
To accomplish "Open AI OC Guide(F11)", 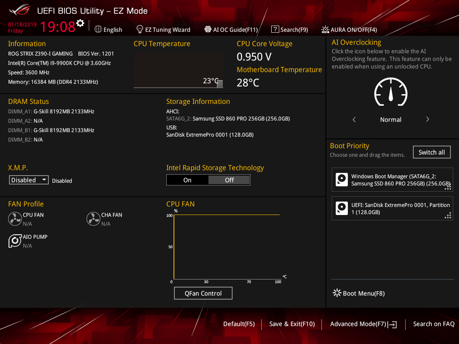I will [231, 30].
